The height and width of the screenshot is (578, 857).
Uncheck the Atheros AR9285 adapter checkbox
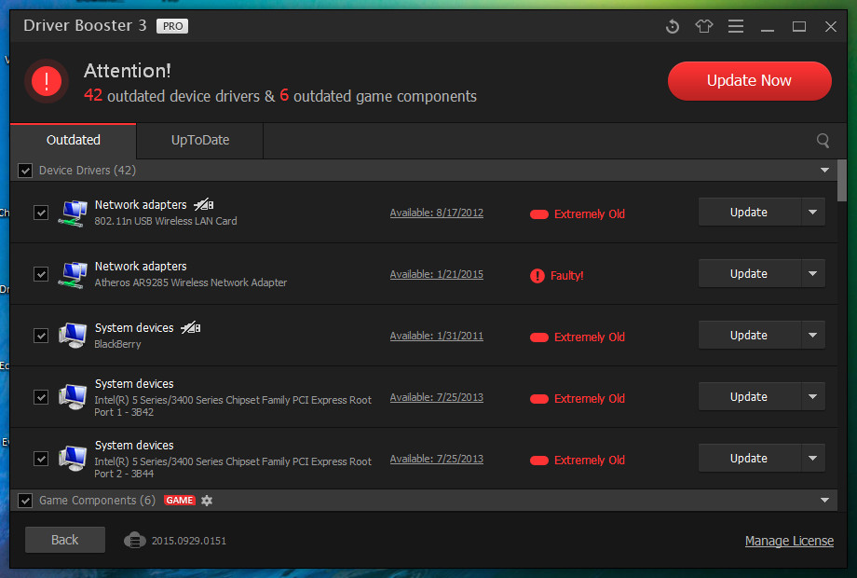(41, 274)
